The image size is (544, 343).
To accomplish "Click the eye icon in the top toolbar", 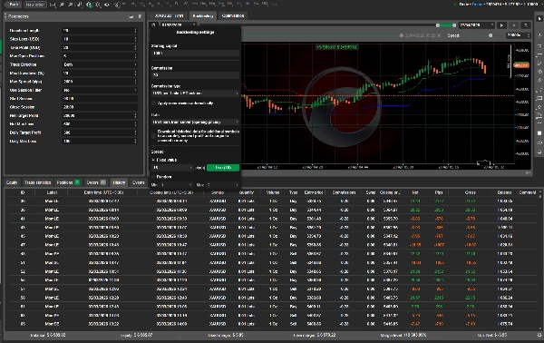I will point(107,5).
